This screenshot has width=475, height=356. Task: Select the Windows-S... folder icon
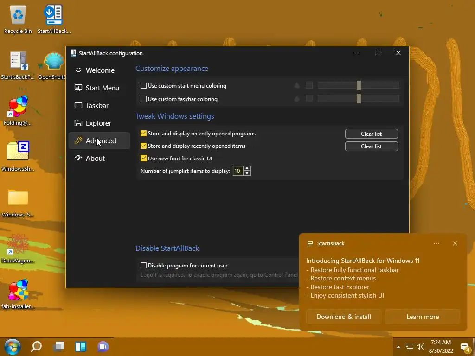coord(18,202)
